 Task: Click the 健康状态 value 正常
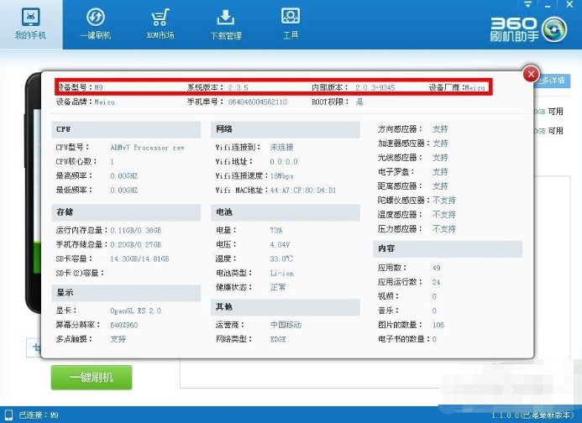tap(278, 287)
